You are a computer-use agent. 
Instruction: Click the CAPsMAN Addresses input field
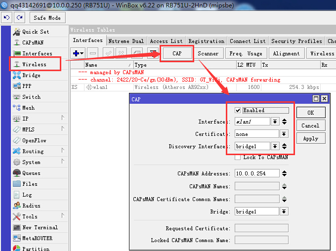click(x=257, y=173)
